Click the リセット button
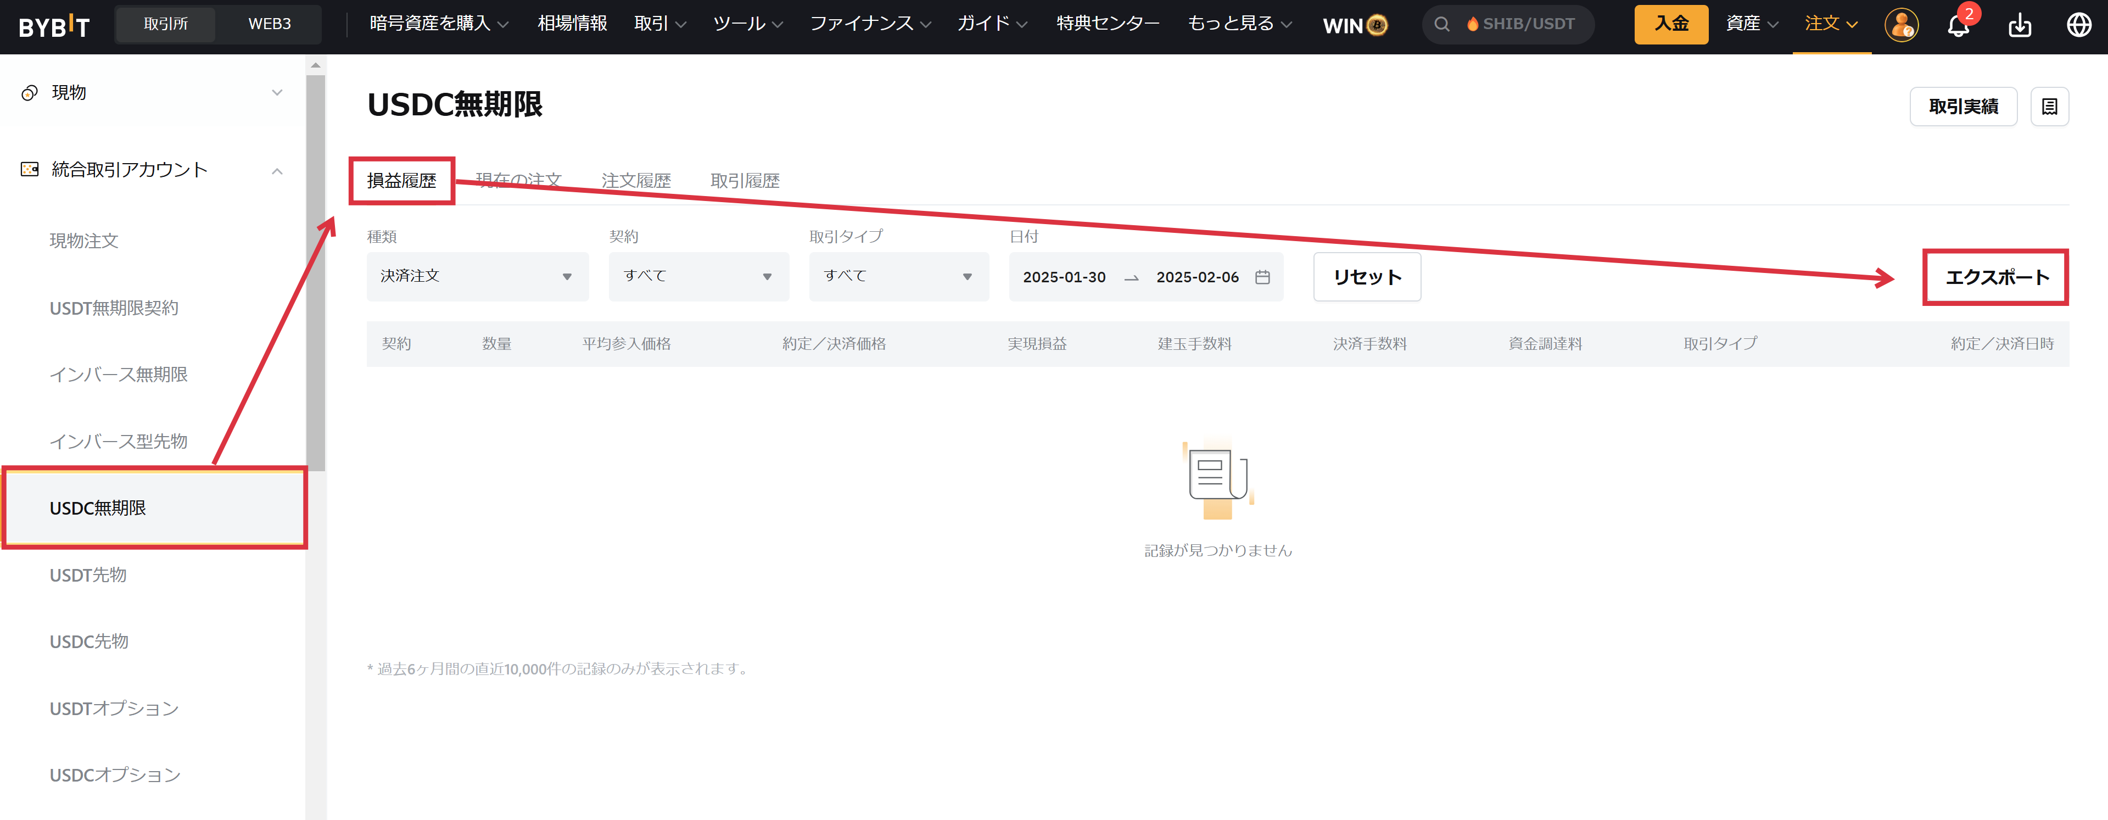 1367,277
